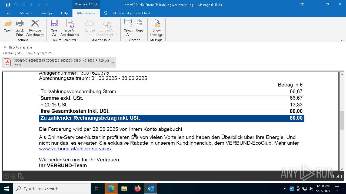Select the PDF attachment 30046945_3001620375 file
346x194 pixels.
click(56, 63)
